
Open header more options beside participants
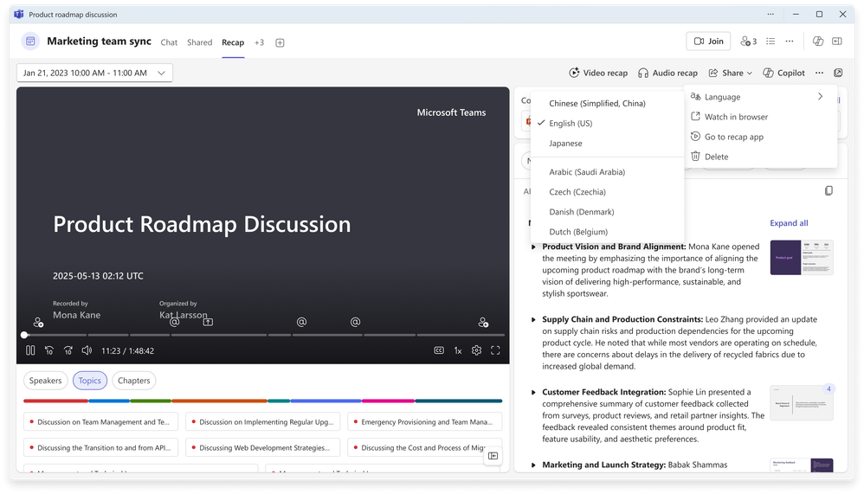click(x=789, y=42)
